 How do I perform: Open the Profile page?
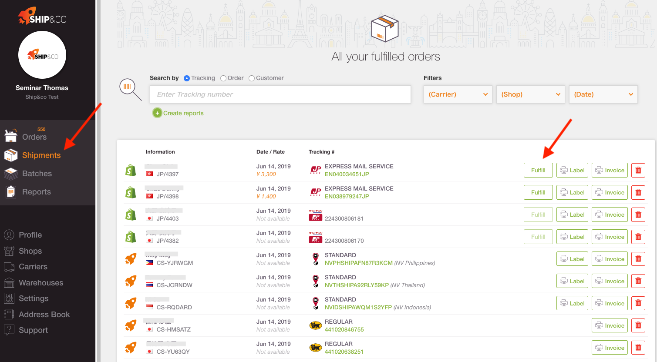(x=30, y=235)
